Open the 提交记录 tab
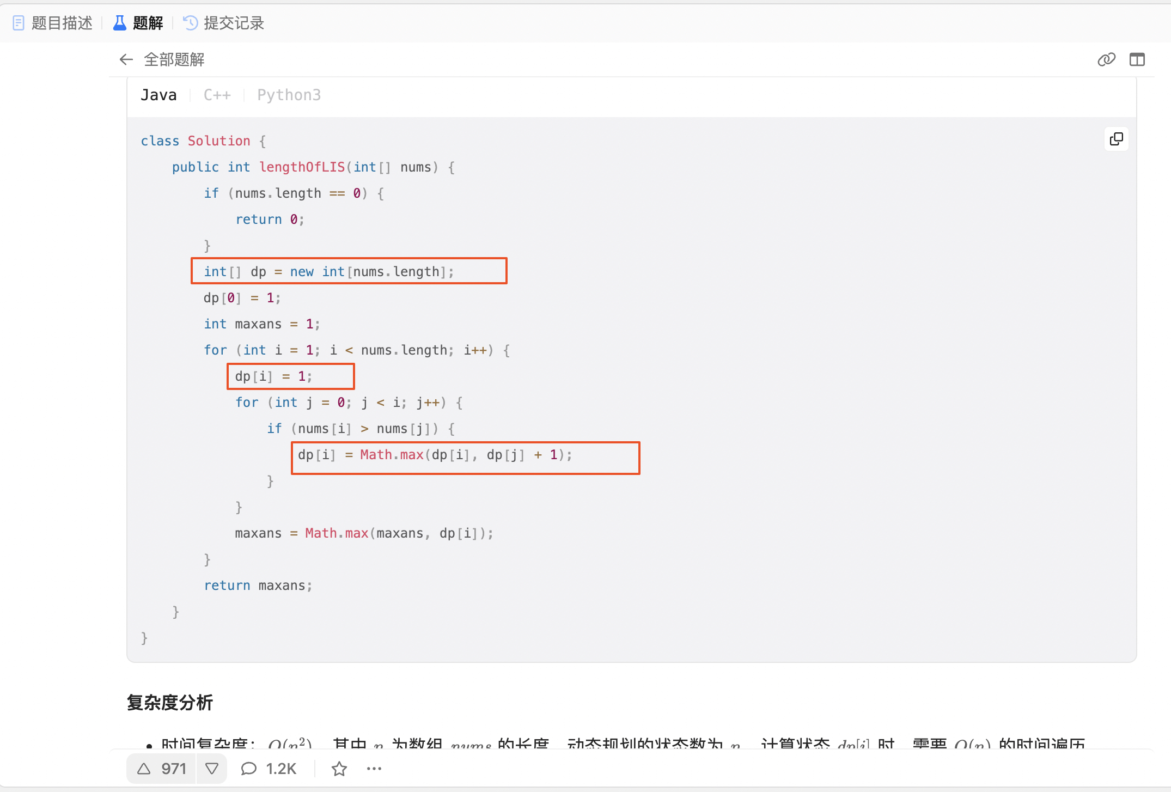Viewport: 1171px width, 792px height. coord(234,23)
